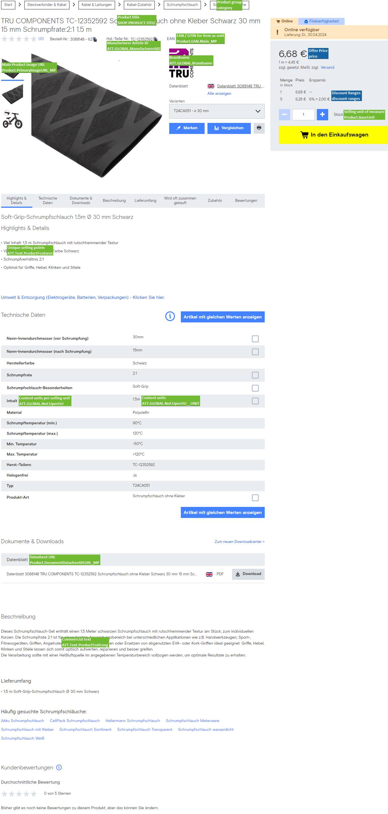Add the item with In den Einkaufswagen
This screenshot has height=814, width=388.
[x=333, y=135]
